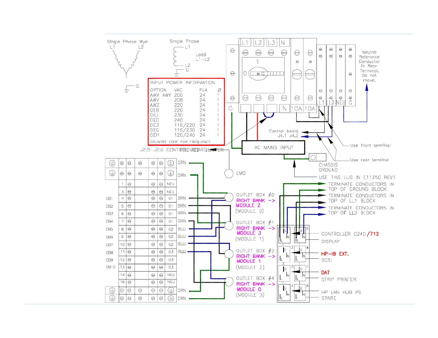Select 'INPUT POWER INFORMATION' table title
Image resolution: width=438 pixels, height=338 pixels.
click(182, 83)
